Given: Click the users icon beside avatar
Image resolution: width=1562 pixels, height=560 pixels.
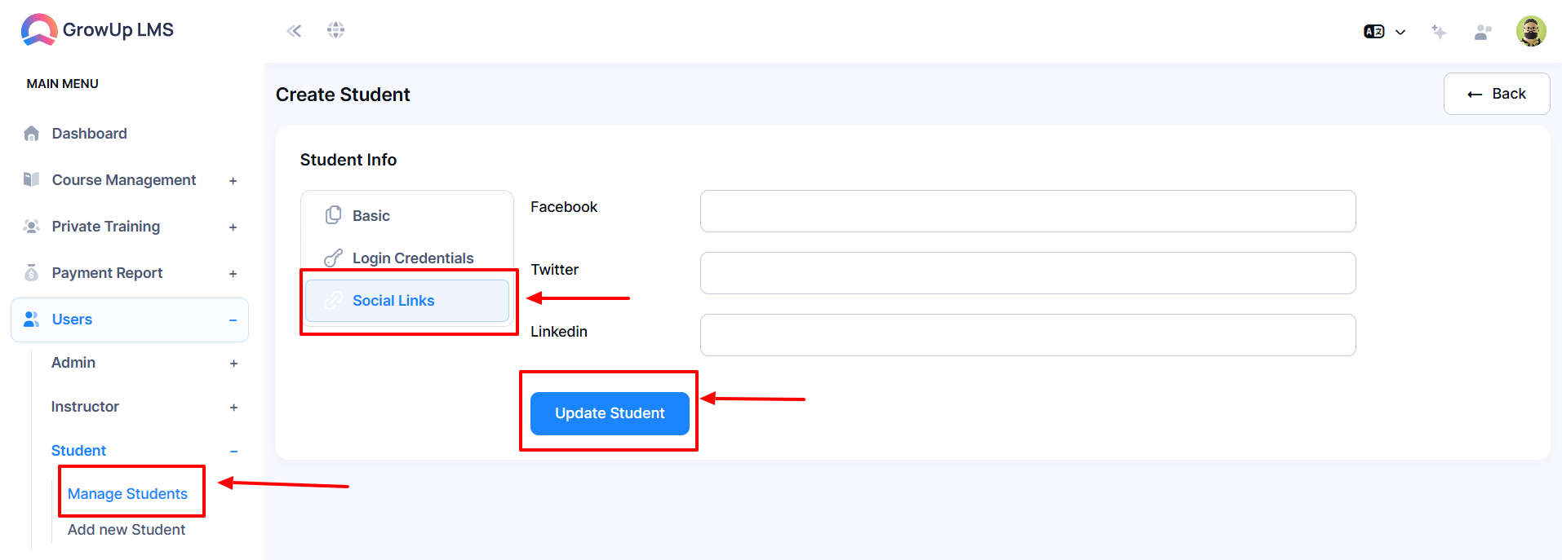Looking at the screenshot, I should click(x=1483, y=32).
